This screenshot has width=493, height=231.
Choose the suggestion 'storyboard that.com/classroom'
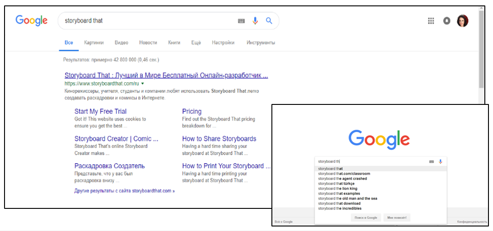click(x=381, y=174)
